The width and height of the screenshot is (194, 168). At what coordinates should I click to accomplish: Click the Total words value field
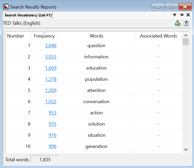click(x=45, y=160)
